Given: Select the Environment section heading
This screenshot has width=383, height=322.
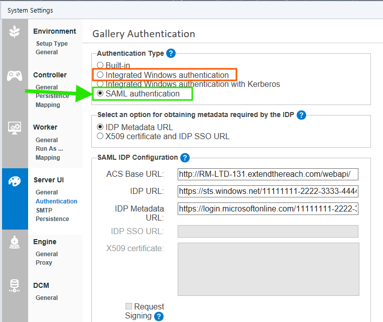Looking at the screenshot, I should [55, 31].
